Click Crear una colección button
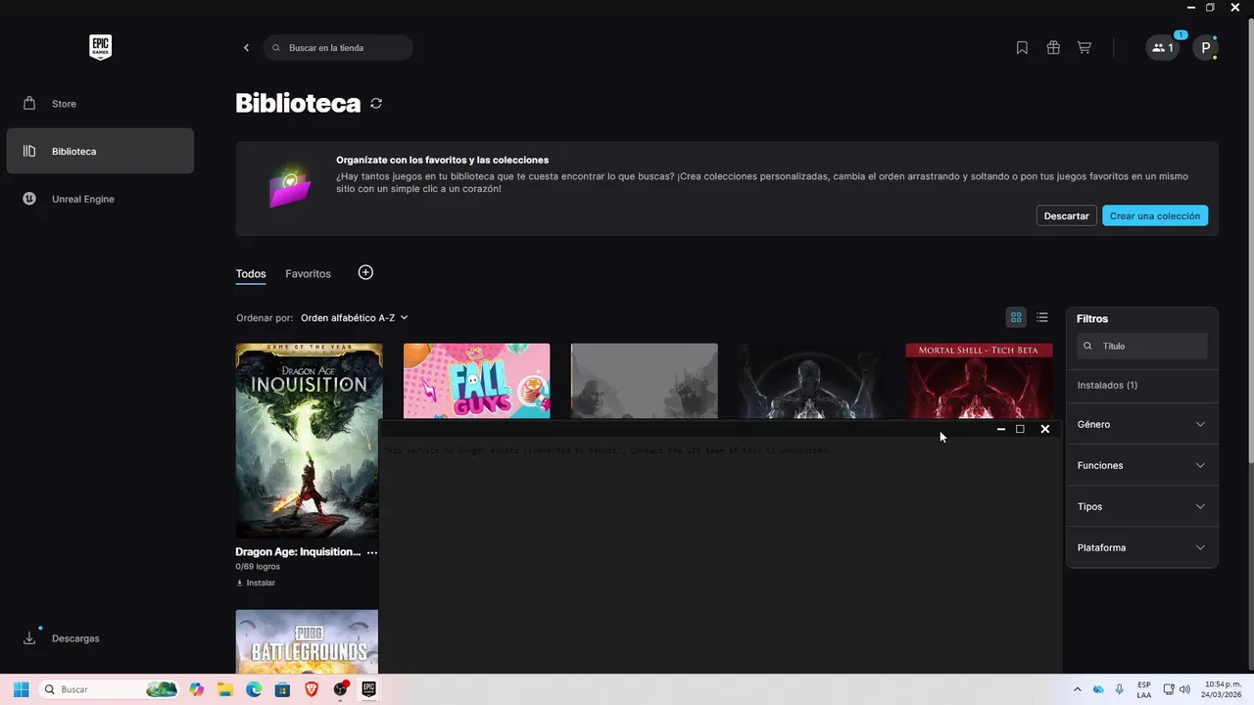 (x=1155, y=215)
